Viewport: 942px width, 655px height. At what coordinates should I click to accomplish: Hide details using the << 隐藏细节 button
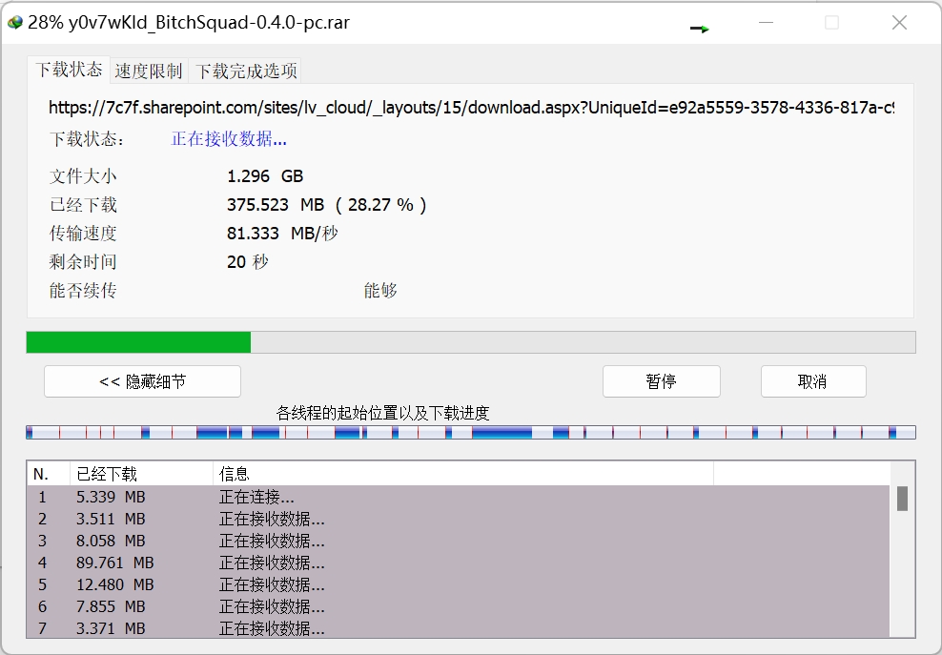coord(142,381)
